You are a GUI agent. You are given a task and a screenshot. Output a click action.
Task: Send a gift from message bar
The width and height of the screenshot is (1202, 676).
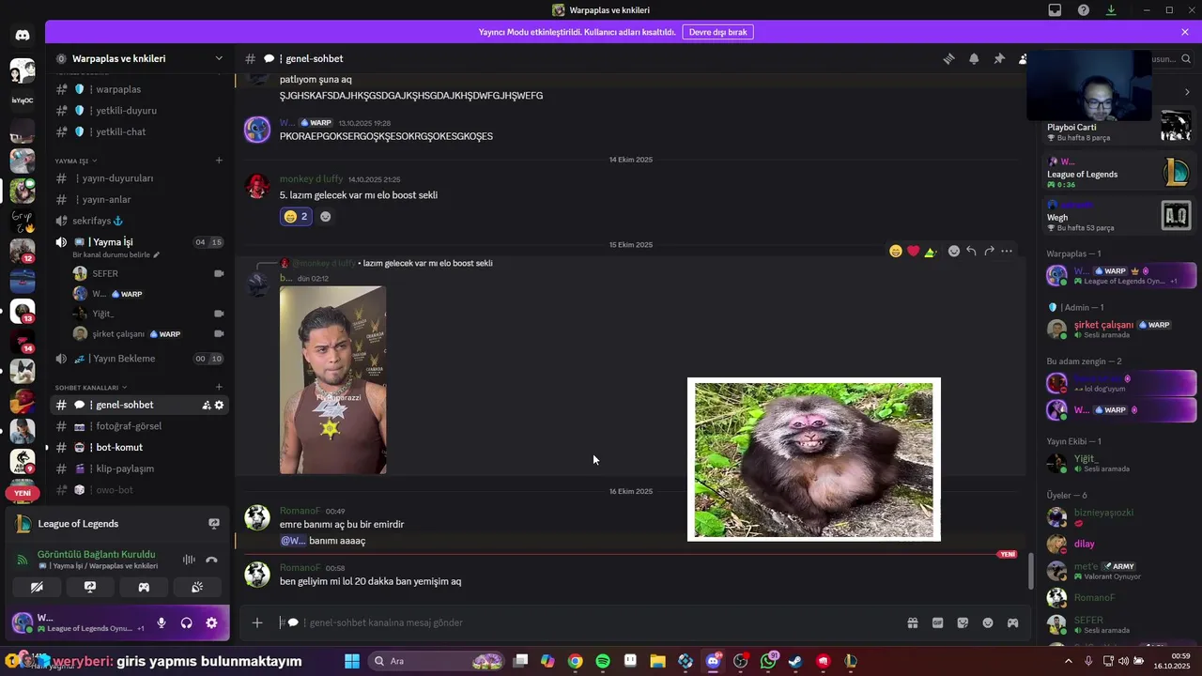click(x=912, y=622)
